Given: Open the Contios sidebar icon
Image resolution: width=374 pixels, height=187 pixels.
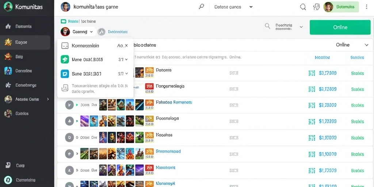Looking at the screenshot, I should point(8,114).
